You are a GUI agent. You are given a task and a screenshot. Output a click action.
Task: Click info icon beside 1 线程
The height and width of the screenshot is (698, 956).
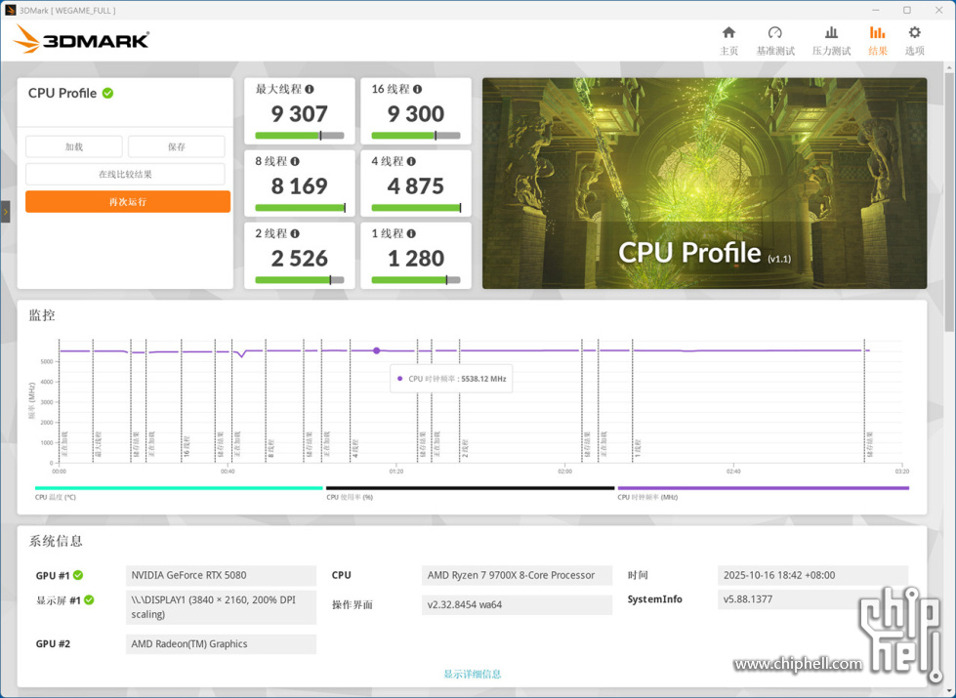click(x=411, y=234)
